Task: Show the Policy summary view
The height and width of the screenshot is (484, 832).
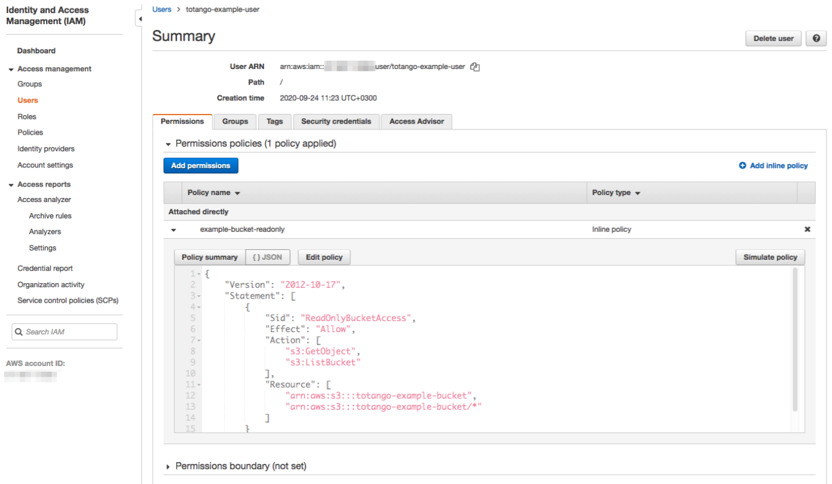Action: [x=209, y=257]
